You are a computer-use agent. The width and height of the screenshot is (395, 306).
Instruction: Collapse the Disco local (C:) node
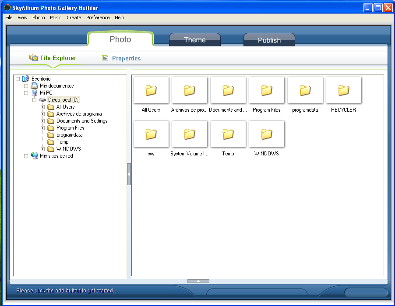coord(34,100)
